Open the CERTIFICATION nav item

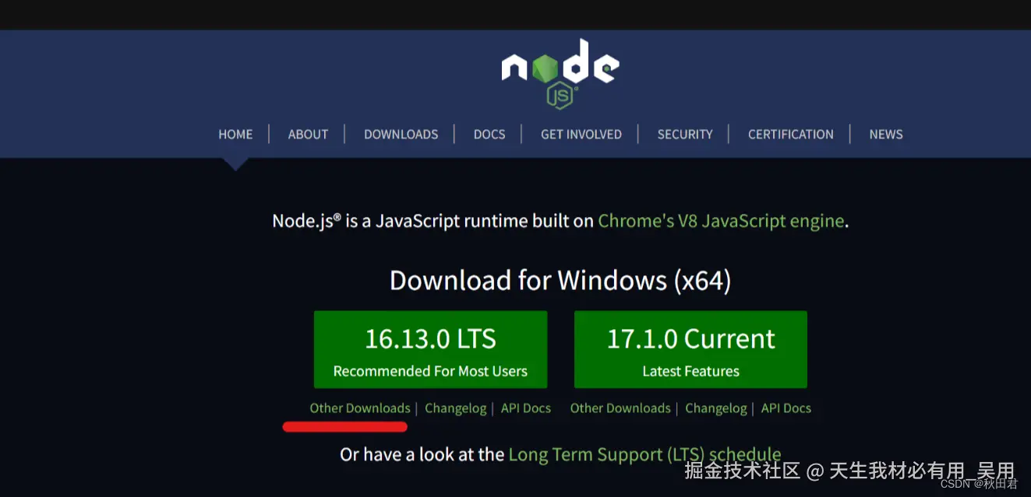[x=791, y=134]
